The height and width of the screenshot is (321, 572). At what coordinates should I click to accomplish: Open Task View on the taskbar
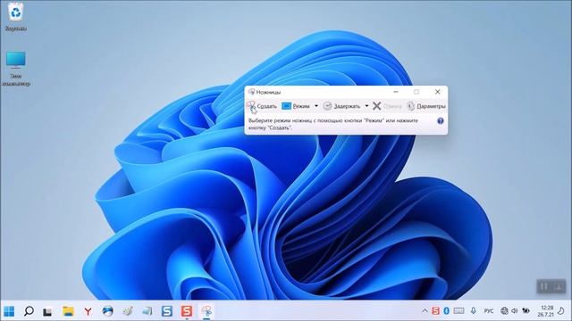[47, 311]
